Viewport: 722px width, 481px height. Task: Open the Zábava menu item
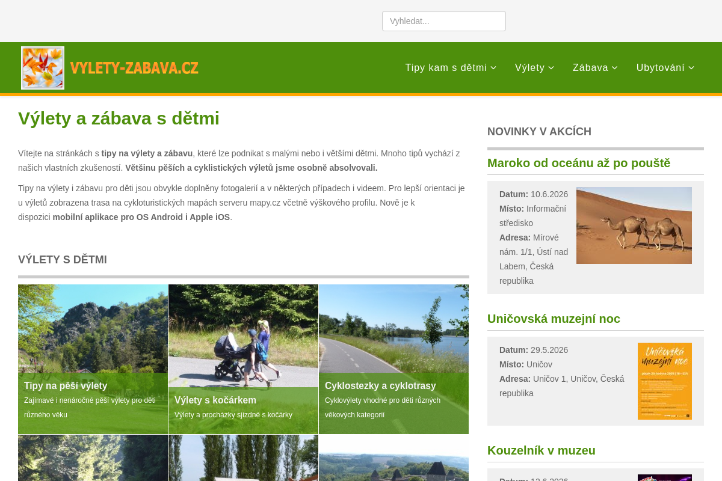click(595, 67)
